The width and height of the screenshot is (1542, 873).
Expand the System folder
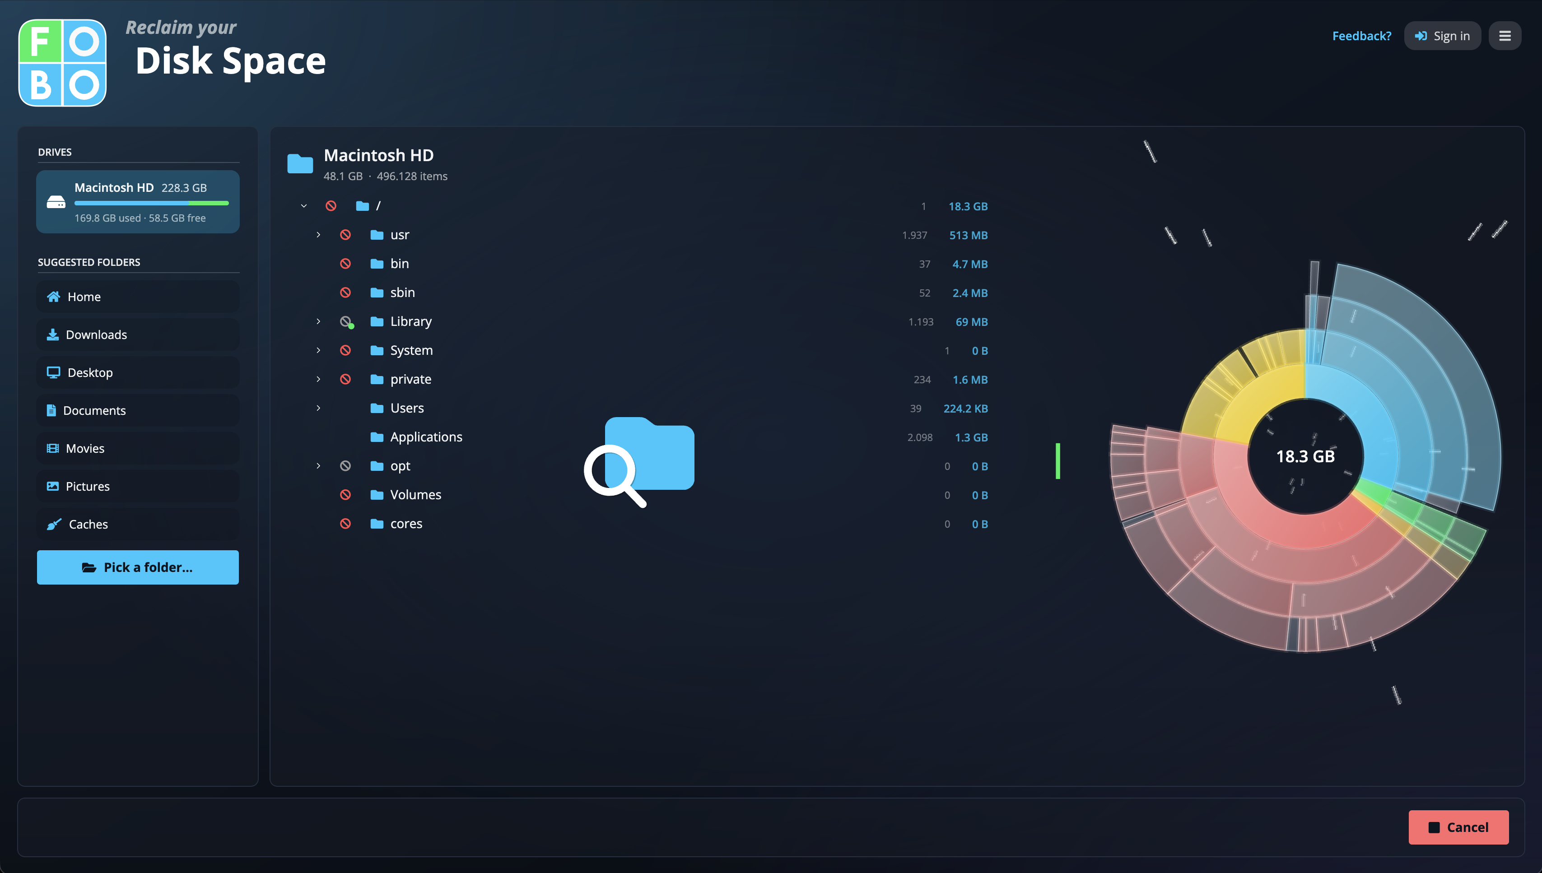[x=318, y=350]
